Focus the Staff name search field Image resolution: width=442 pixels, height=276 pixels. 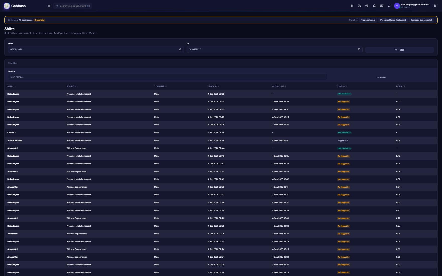point(168,77)
